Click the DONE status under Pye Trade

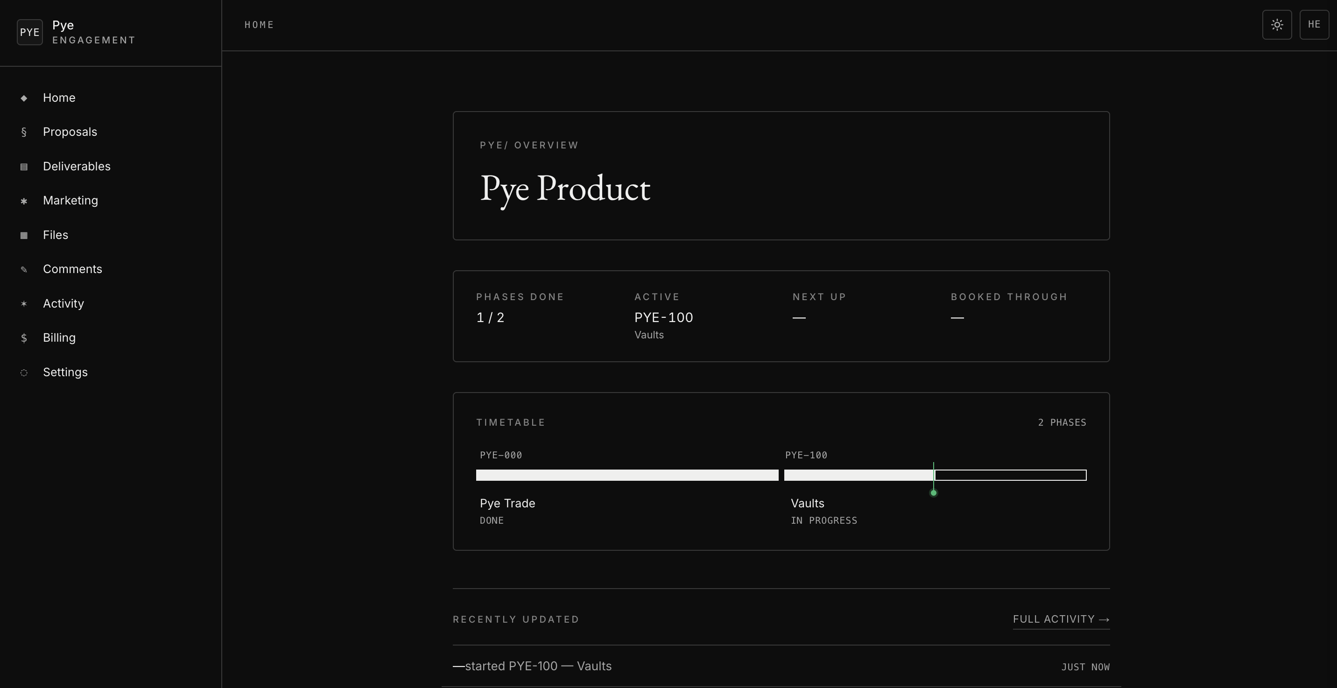click(492, 520)
